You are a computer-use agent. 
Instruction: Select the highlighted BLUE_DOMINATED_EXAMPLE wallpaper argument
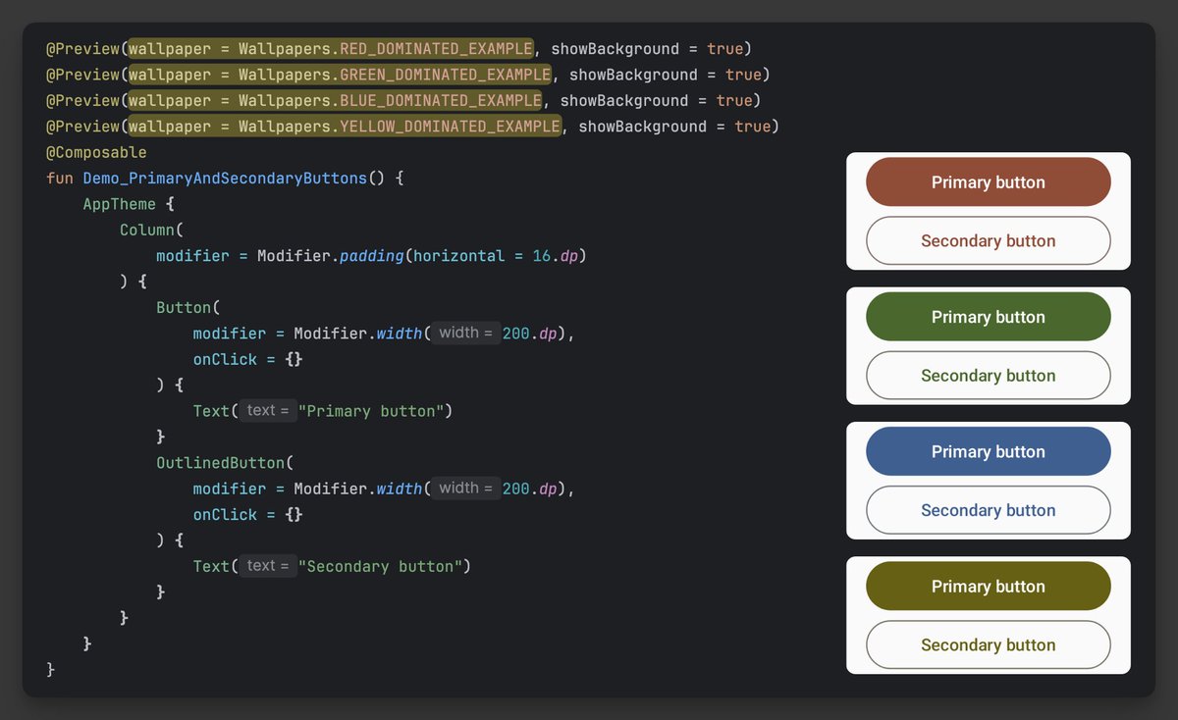click(x=336, y=100)
